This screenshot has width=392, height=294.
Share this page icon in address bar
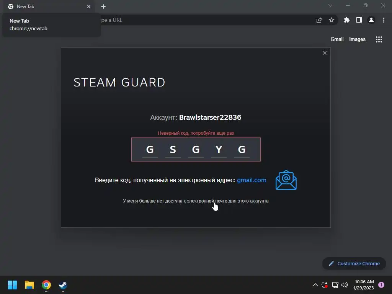pyautogui.click(x=319, y=20)
